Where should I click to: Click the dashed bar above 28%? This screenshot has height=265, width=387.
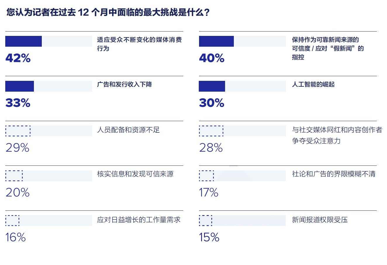(x=211, y=131)
